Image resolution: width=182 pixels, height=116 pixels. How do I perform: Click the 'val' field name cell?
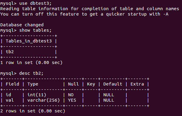[10, 100]
